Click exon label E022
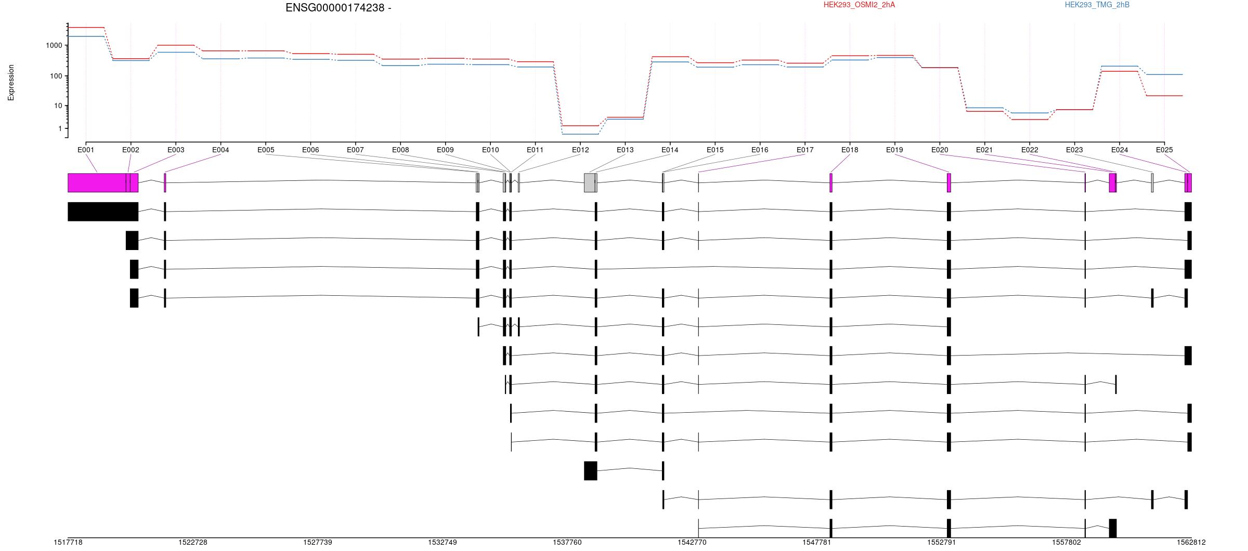The image size is (1248, 551). pyautogui.click(x=1030, y=150)
